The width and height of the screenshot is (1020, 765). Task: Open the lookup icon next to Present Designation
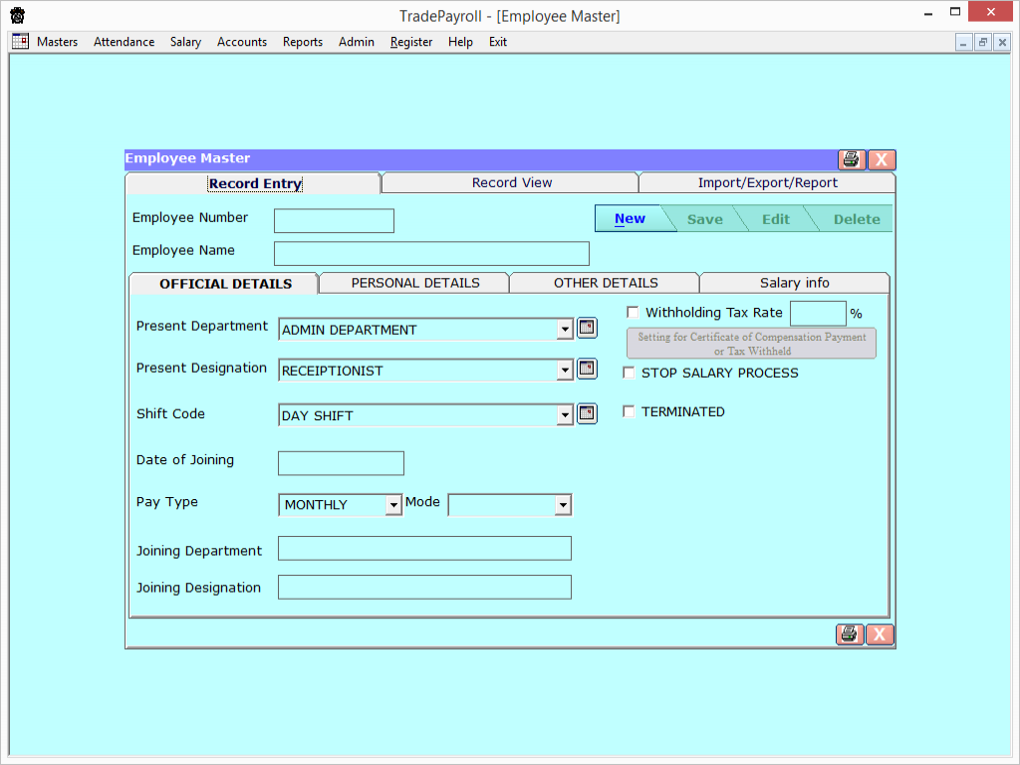point(587,369)
